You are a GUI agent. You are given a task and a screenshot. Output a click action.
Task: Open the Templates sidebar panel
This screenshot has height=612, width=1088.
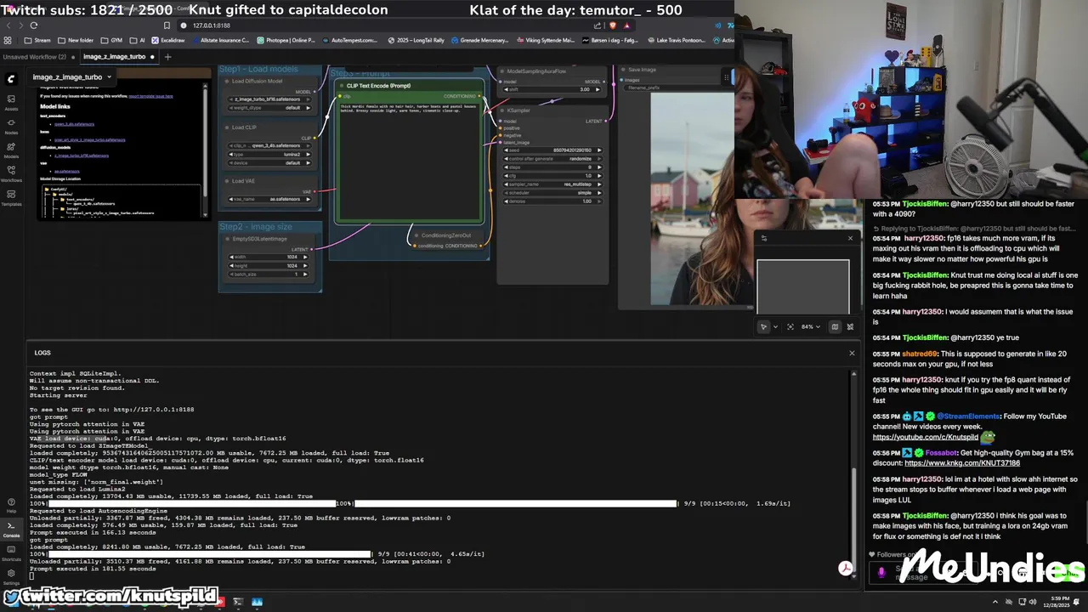tap(11, 198)
